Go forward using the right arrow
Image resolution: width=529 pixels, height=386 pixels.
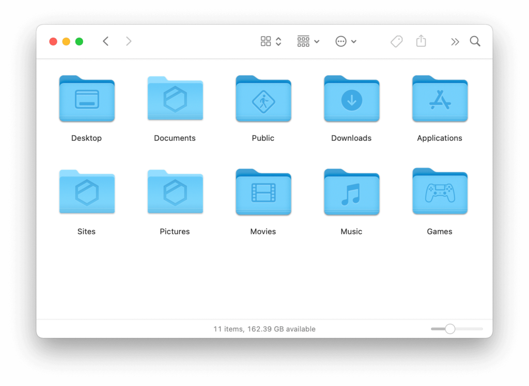pos(129,41)
